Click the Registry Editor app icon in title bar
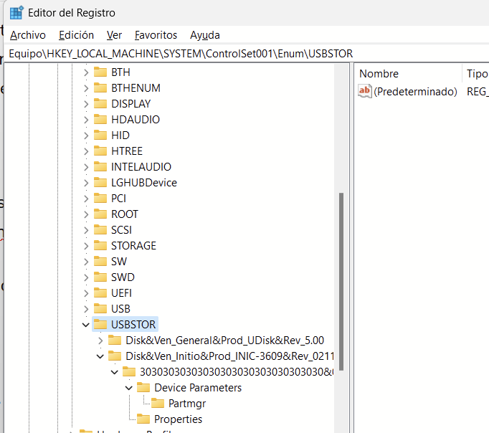Image resolution: width=489 pixels, height=433 pixels. 16,12
